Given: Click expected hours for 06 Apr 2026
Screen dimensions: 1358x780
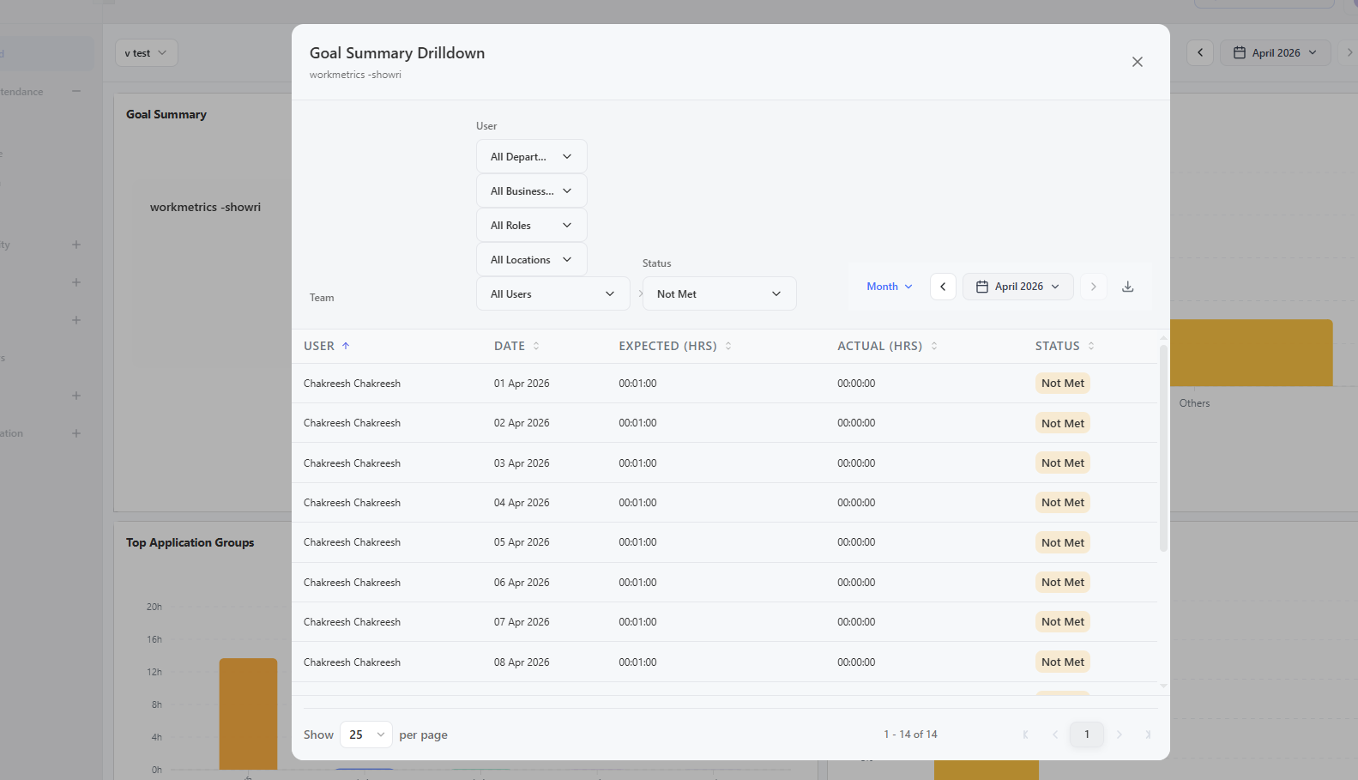Looking at the screenshot, I should tap(637, 583).
